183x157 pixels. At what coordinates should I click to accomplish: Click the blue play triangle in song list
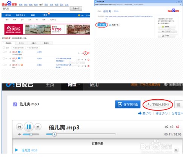(16, 150)
